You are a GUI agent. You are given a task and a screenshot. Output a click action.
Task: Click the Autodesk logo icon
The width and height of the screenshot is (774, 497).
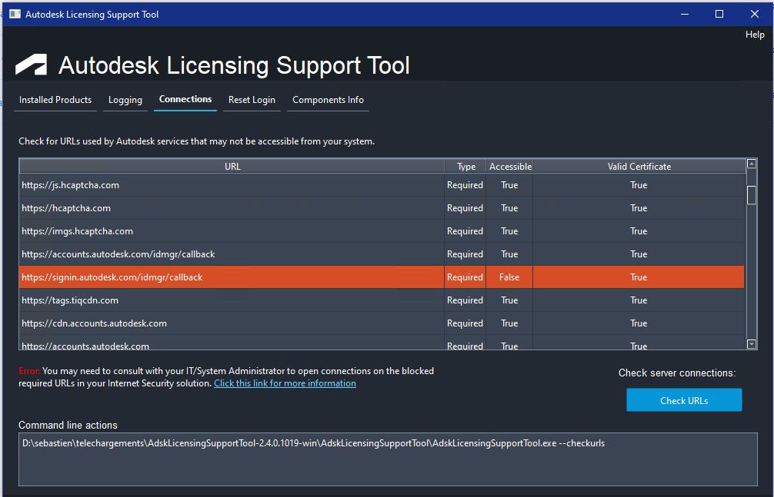32,65
